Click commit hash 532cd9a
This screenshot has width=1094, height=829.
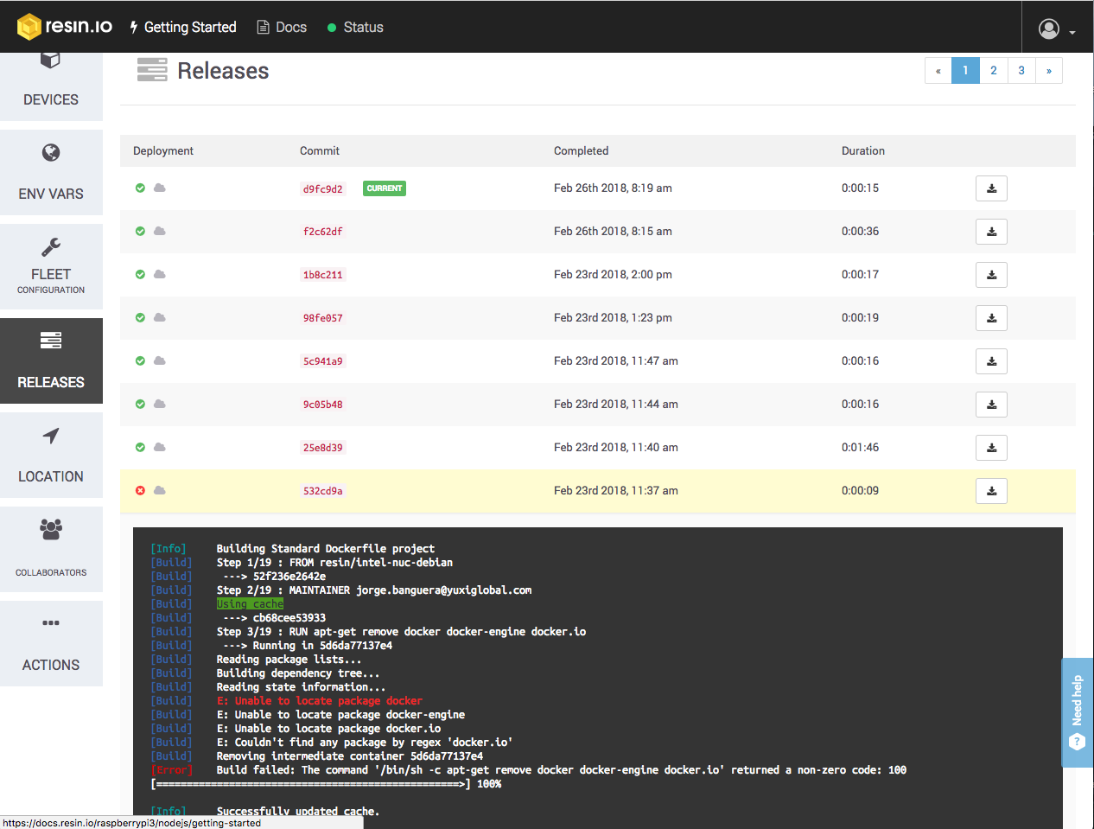pos(323,491)
